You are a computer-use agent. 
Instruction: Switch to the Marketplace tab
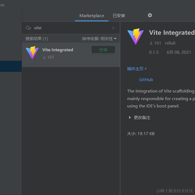(x=92, y=16)
